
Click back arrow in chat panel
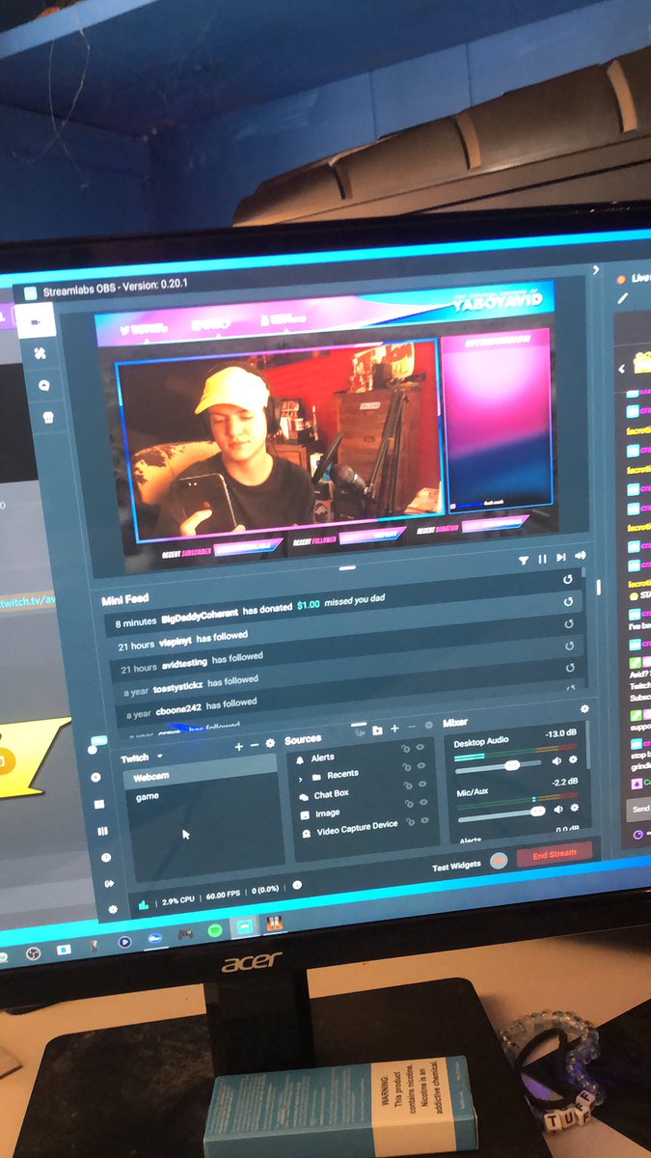(622, 370)
